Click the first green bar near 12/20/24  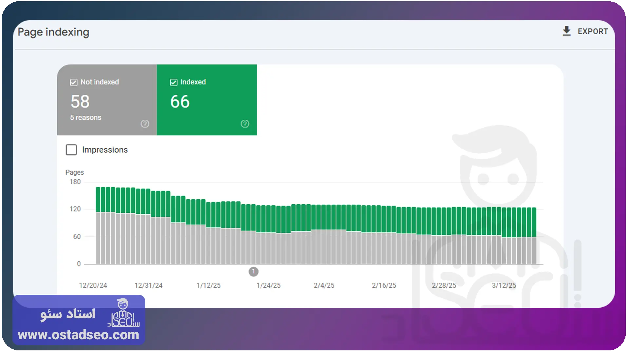pos(98,199)
